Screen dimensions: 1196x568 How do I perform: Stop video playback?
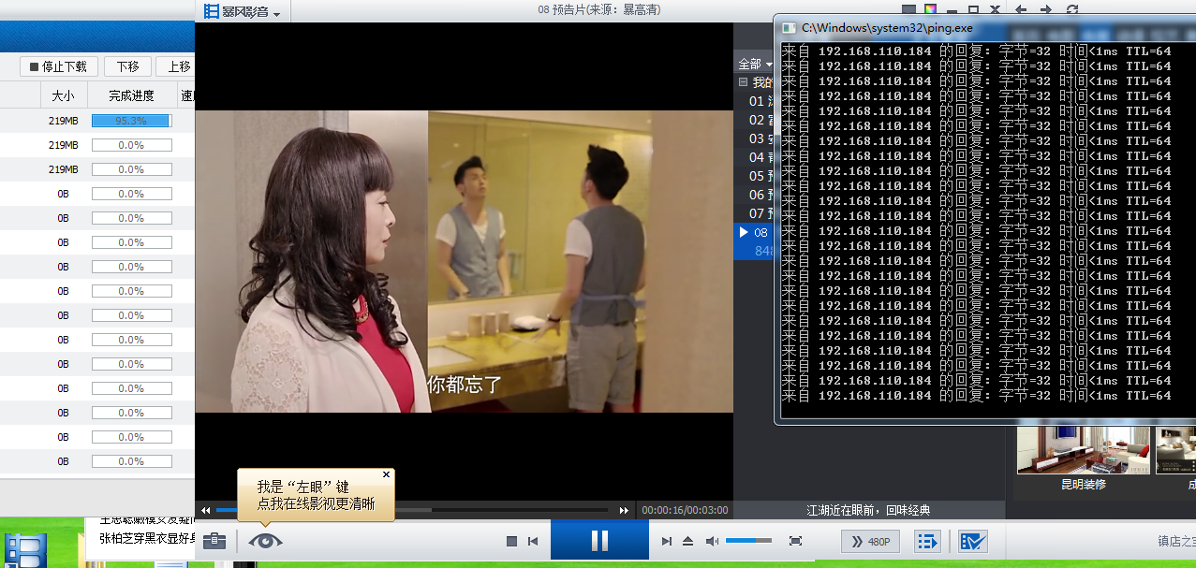(511, 541)
